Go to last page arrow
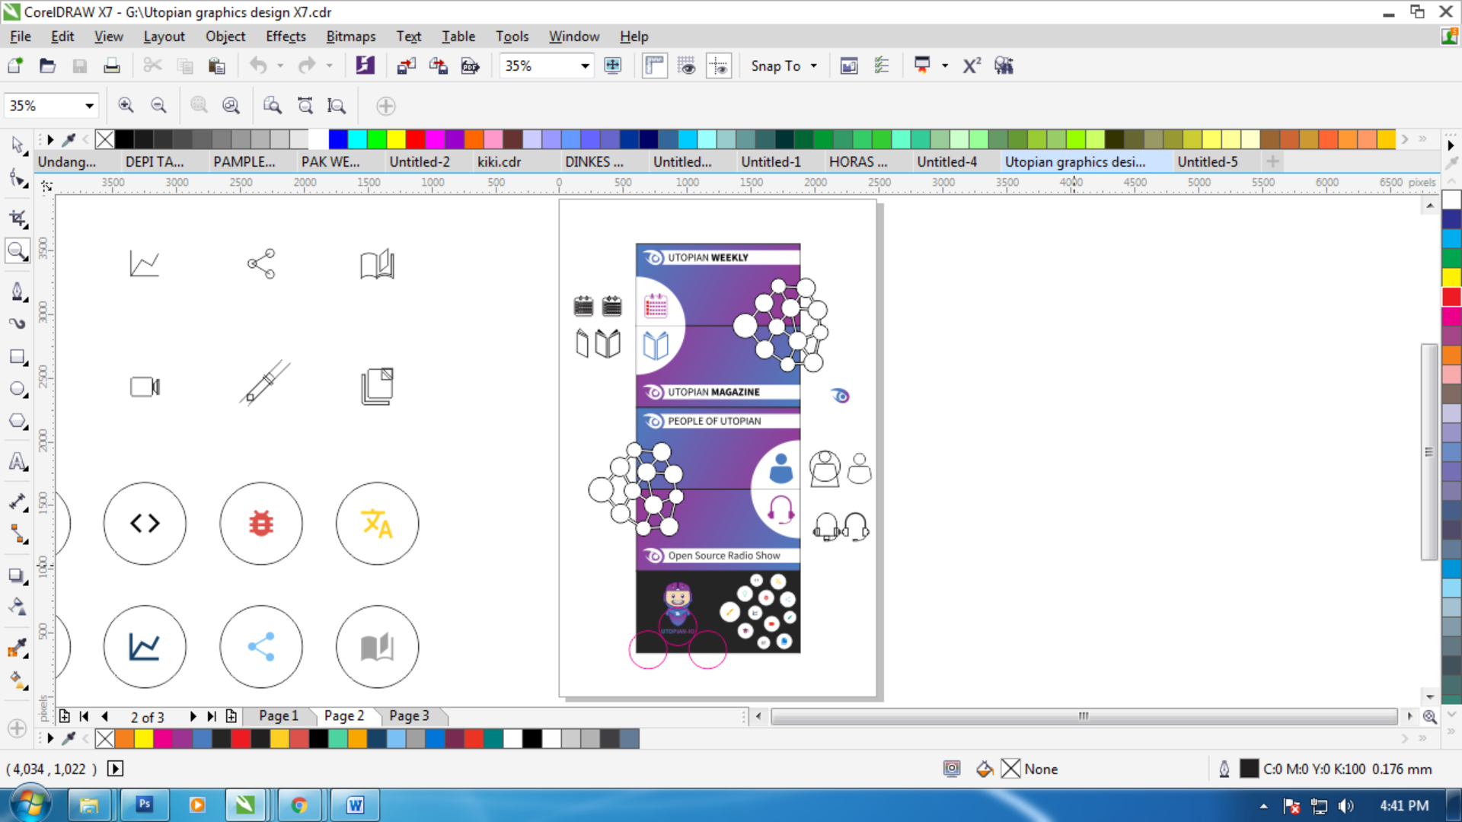1462x822 pixels. click(x=212, y=717)
